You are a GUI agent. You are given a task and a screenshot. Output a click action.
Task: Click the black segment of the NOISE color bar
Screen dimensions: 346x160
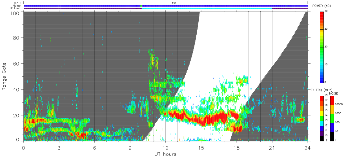coord(332,136)
